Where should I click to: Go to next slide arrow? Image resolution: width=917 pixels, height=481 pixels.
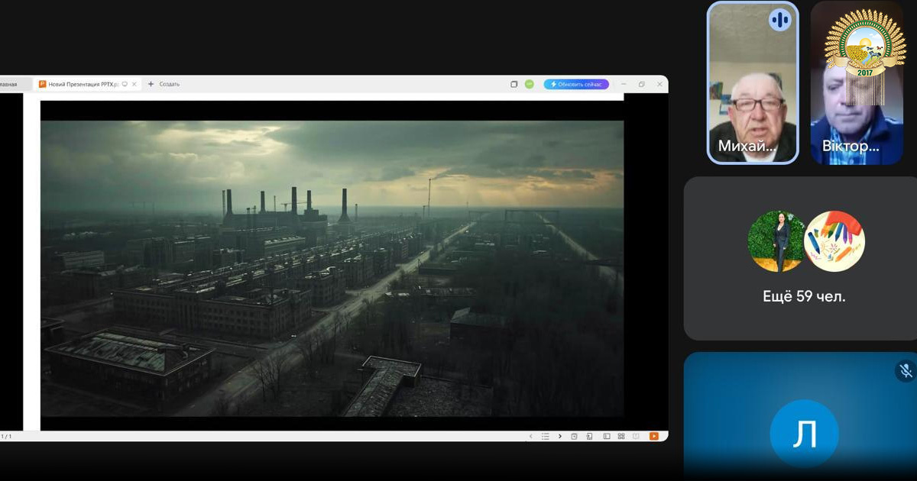click(559, 436)
